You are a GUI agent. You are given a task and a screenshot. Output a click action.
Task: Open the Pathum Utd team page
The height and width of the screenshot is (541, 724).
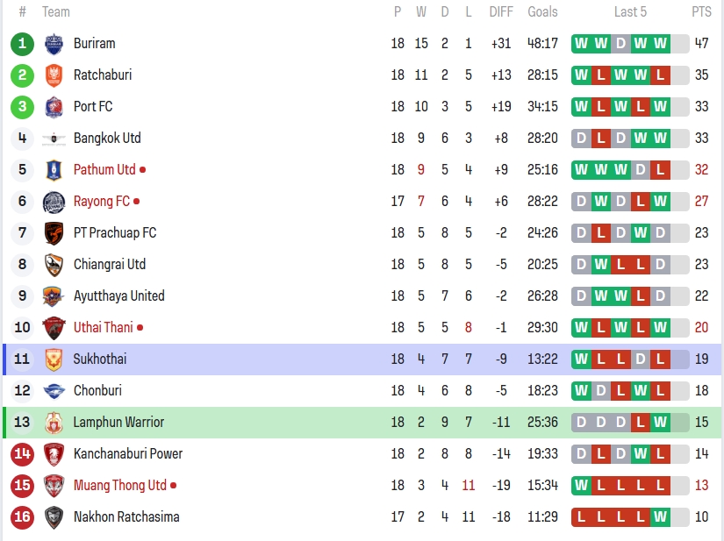point(104,170)
